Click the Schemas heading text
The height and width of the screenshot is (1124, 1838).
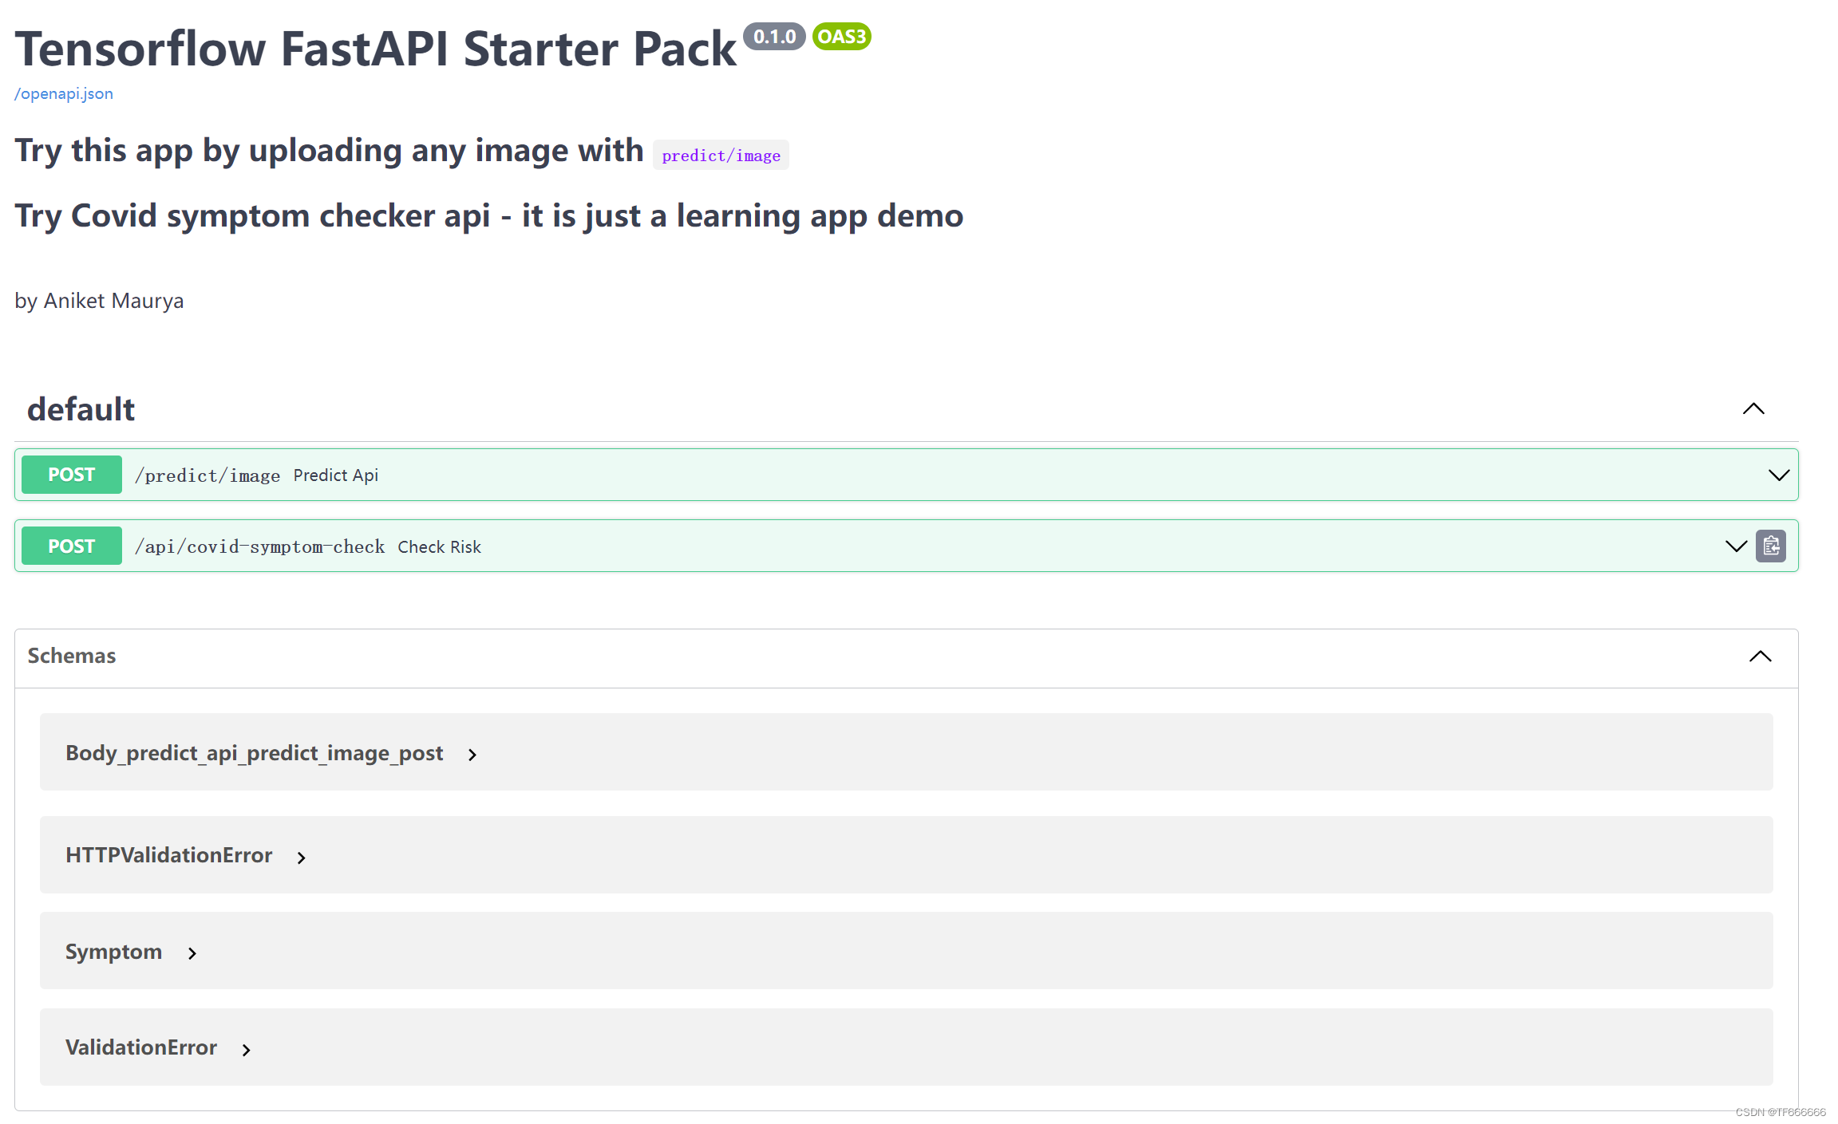point(72,656)
